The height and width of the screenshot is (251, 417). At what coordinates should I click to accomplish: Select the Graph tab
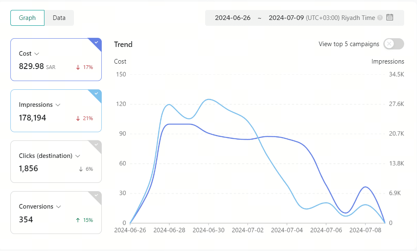click(x=27, y=18)
